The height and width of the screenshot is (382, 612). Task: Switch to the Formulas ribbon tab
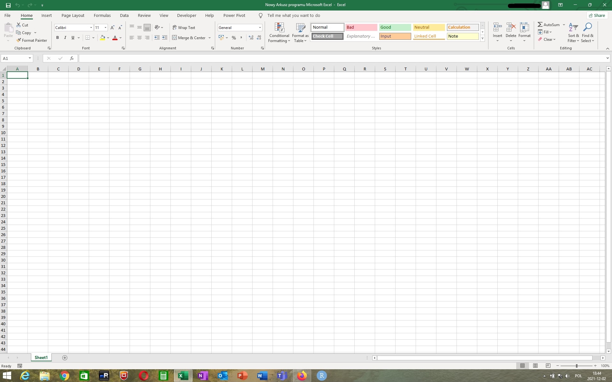pos(102,15)
